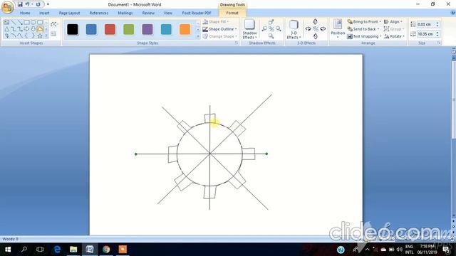The width and height of the screenshot is (456, 256).
Task: Tilt 3-D effect left
Action: pyautogui.click(x=309, y=28)
